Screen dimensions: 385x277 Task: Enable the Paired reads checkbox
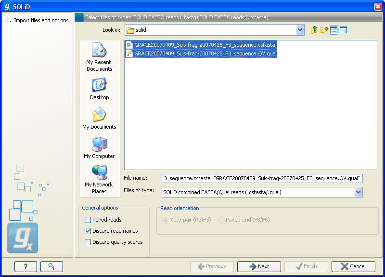pyautogui.click(x=88, y=220)
